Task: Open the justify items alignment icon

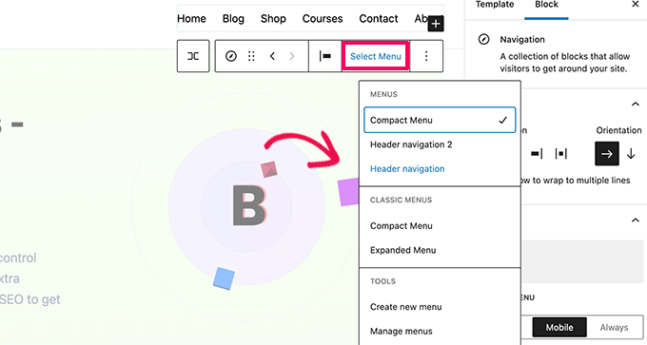Action: [325, 56]
